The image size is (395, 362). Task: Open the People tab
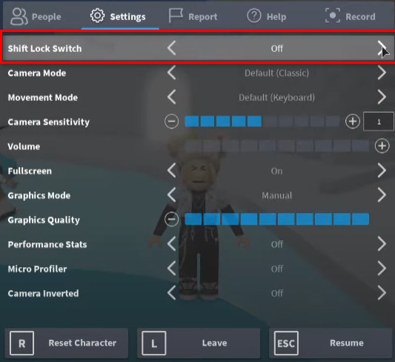point(36,16)
